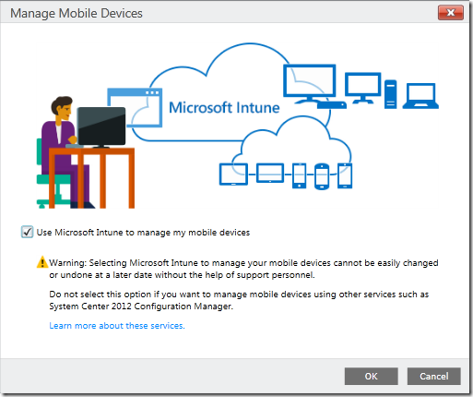The width and height of the screenshot is (473, 397).
Task: Click the Use Microsoft Intune checkbox label
Action: (x=143, y=233)
